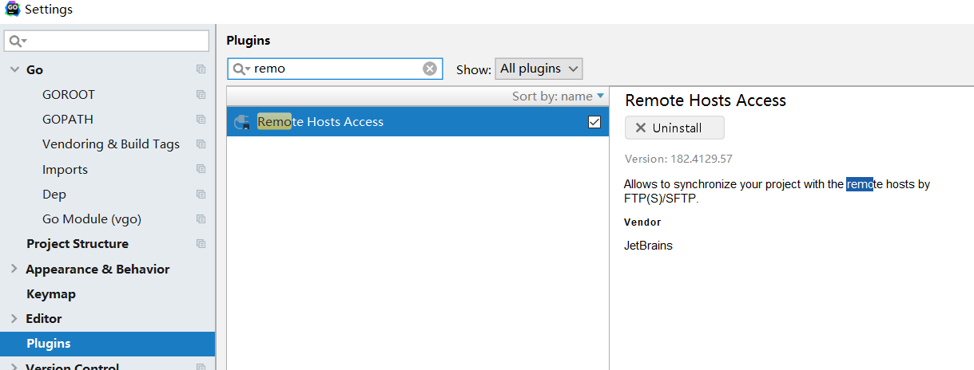Screen dimensions: 974x370
Task: Open GOROOT settings page
Action: pyautogui.click(x=69, y=94)
